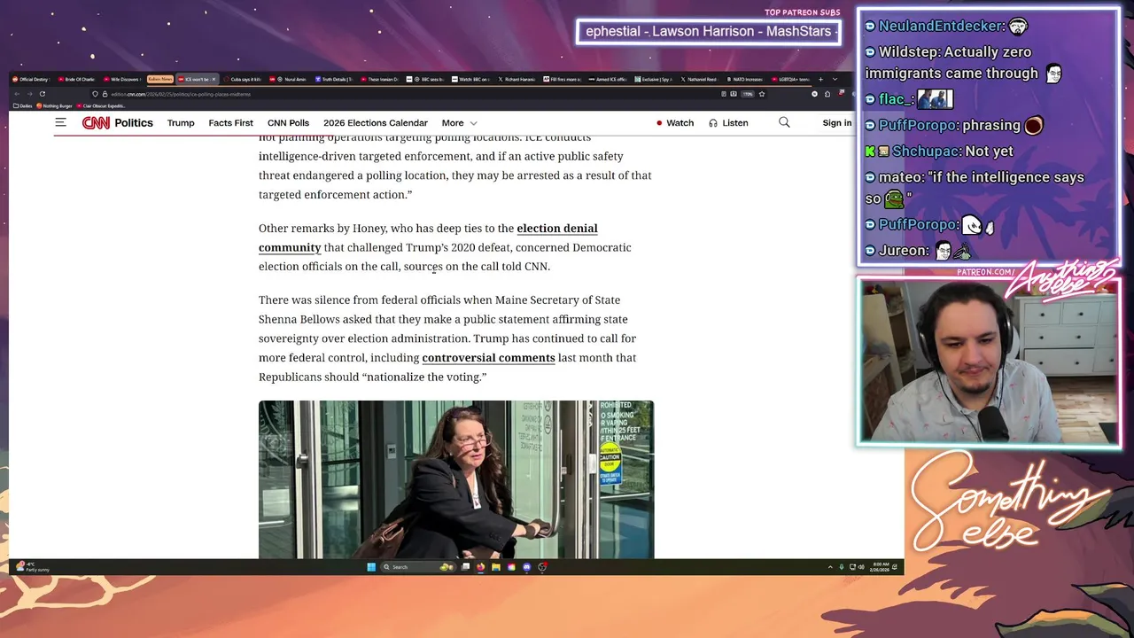Open Firefox from the taskbar
This screenshot has width=1134, height=638.
481,567
